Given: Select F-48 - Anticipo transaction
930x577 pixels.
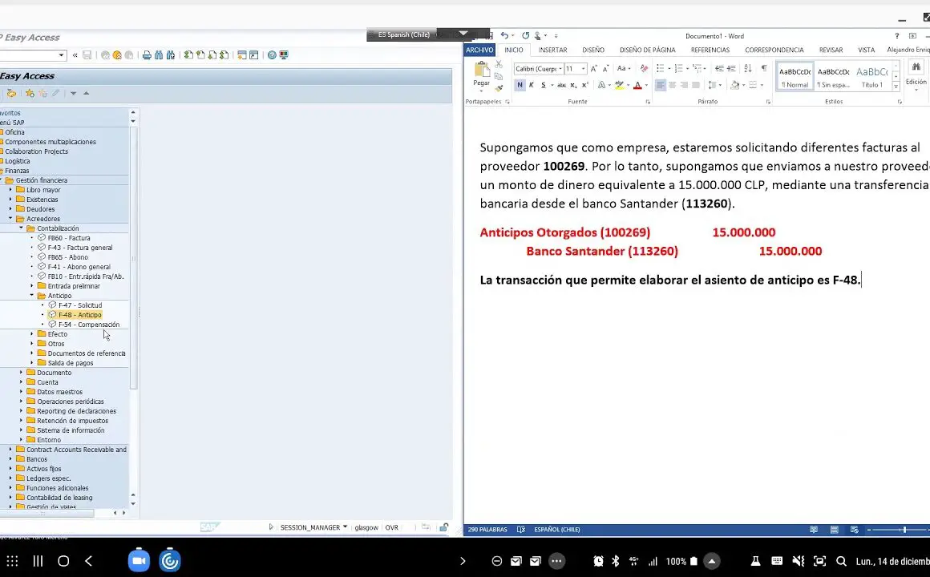Looking at the screenshot, I should [x=79, y=315].
